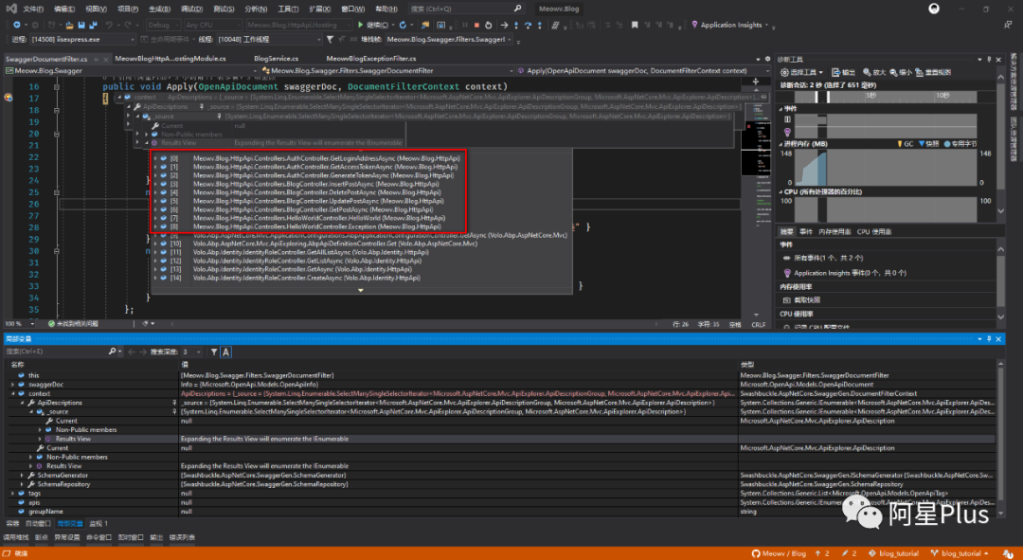The height and width of the screenshot is (560, 1023).
Task: Switch to the MeowvBlogExceptionFilter.cs tab
Action: click(370, 59)
